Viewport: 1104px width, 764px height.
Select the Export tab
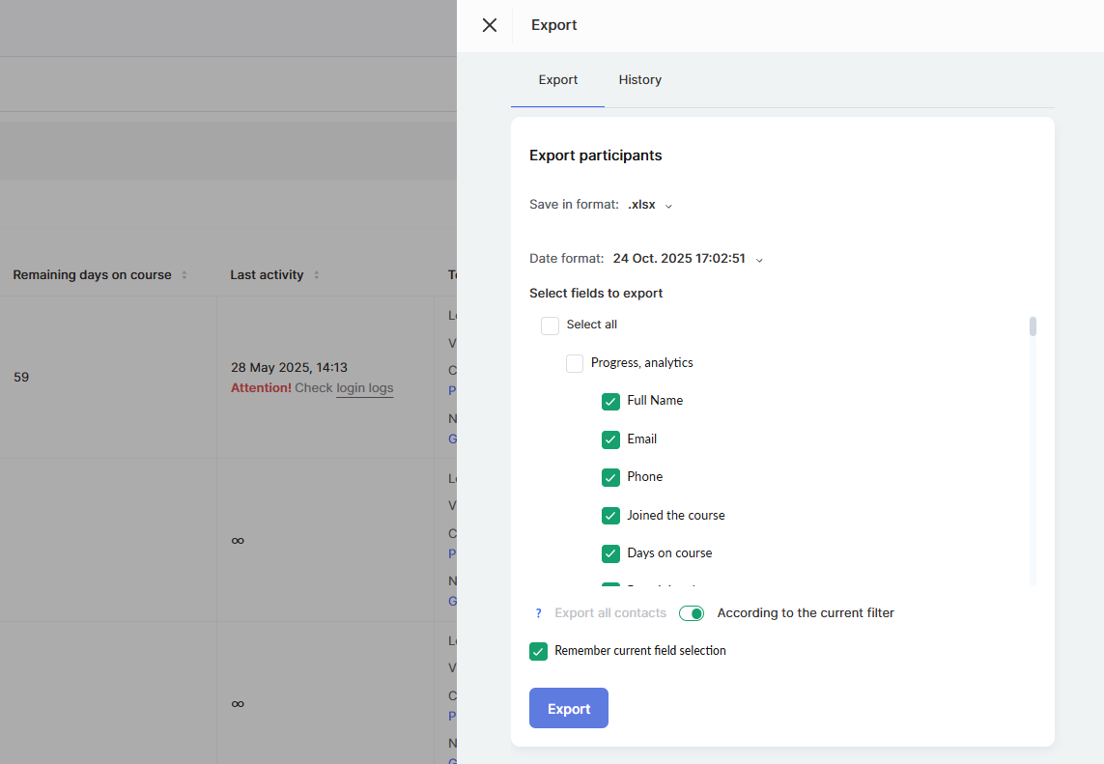pyautogui.click(x=558, y=80)
